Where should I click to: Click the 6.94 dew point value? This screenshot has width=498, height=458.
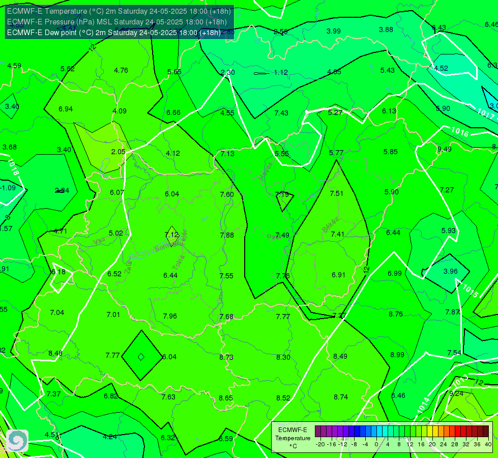(66, 109)
